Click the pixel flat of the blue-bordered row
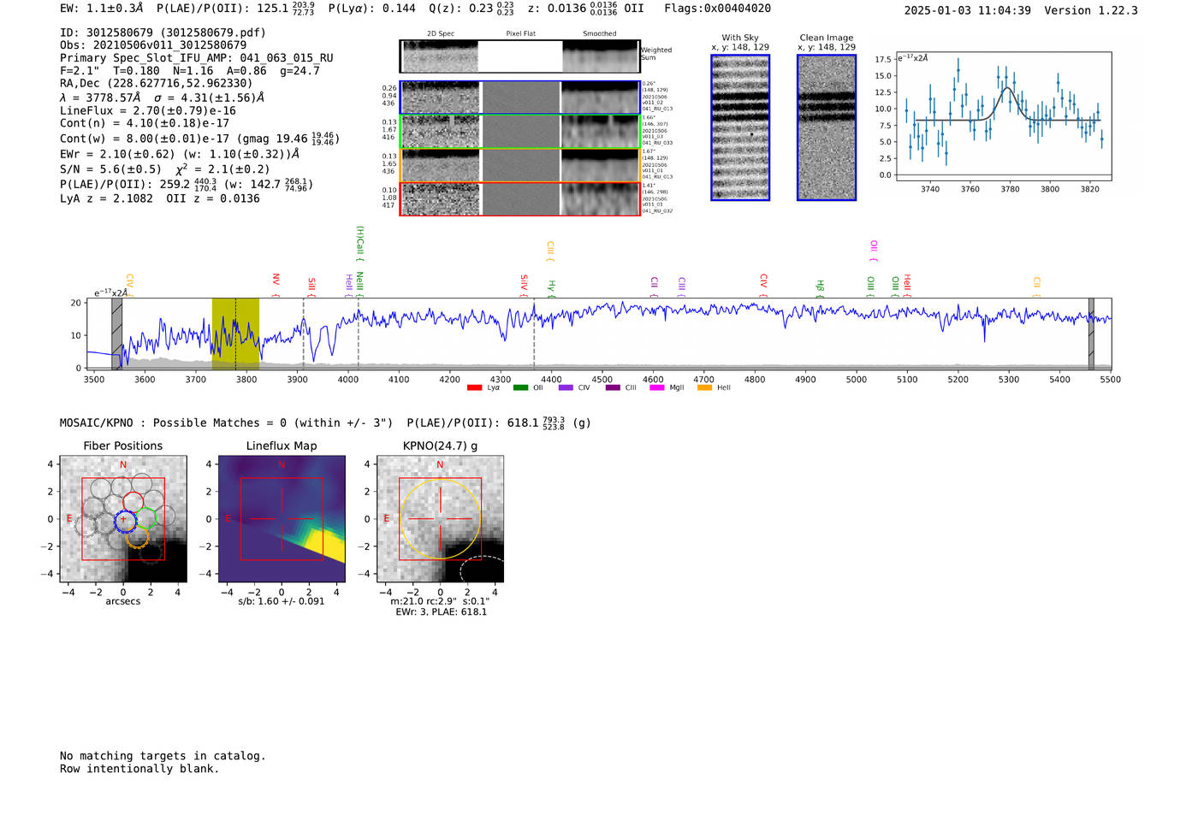This screenshot has height=815, width=1198. pyautogui.click(x=521, y=97)
